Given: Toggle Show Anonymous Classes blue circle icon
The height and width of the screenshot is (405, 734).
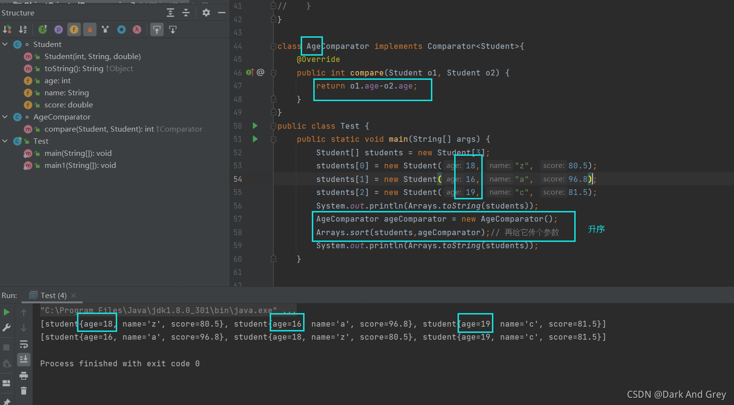Looking at the screenshot, I should coord(122,30).
